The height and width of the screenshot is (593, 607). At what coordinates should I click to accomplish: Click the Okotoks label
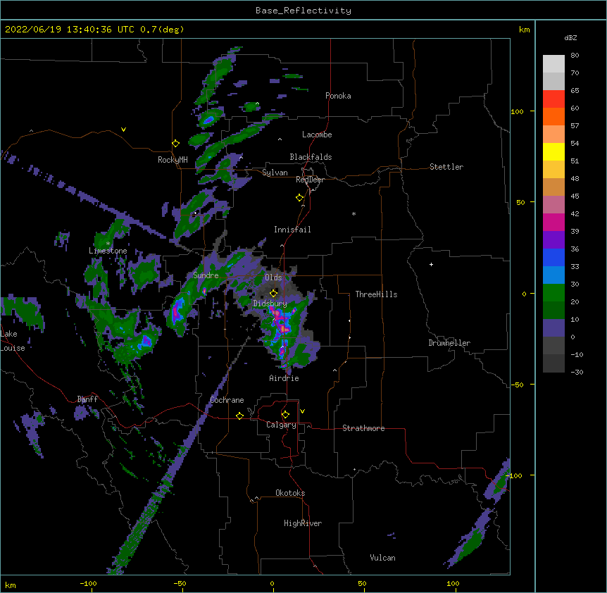[x=290, y=493]
